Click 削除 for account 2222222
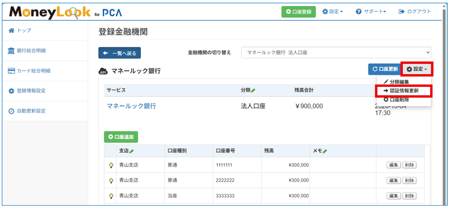 pos(409,180)
